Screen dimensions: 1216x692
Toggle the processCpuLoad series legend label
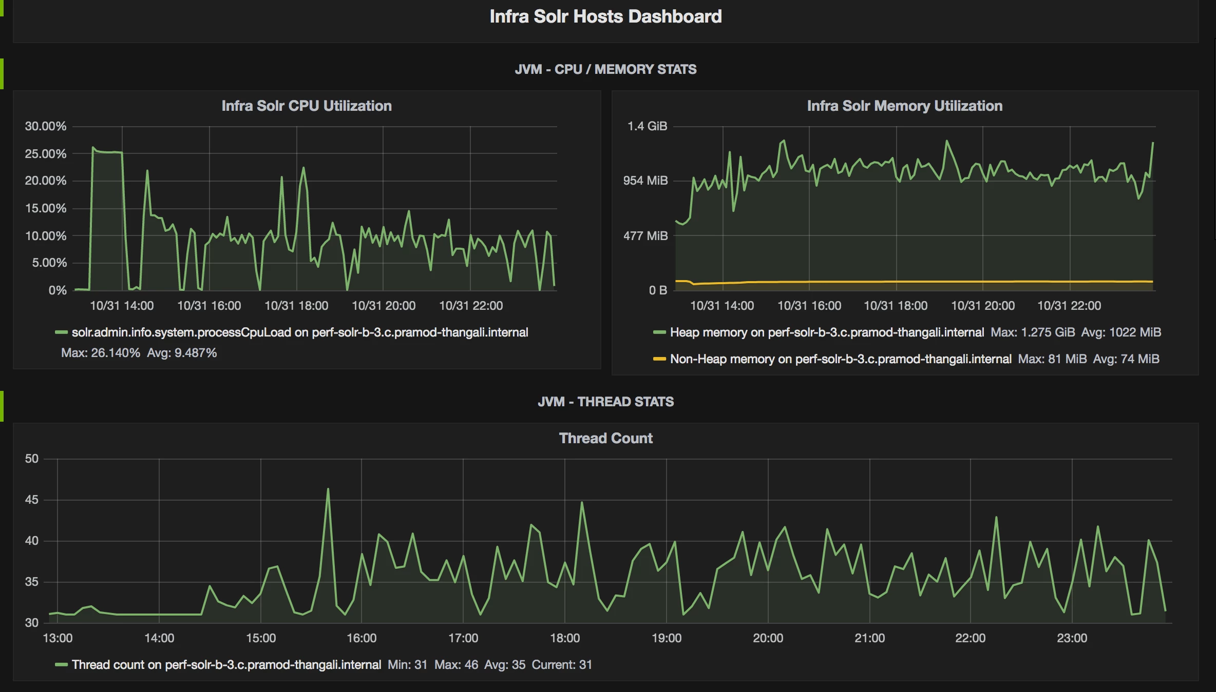(300, 332)
